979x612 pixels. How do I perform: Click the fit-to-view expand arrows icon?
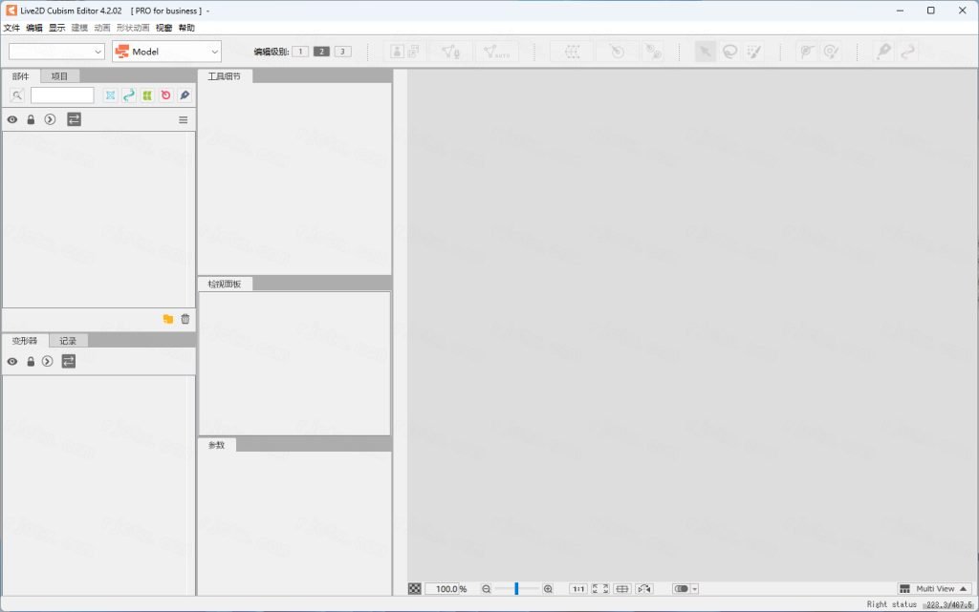coord(600,589)
